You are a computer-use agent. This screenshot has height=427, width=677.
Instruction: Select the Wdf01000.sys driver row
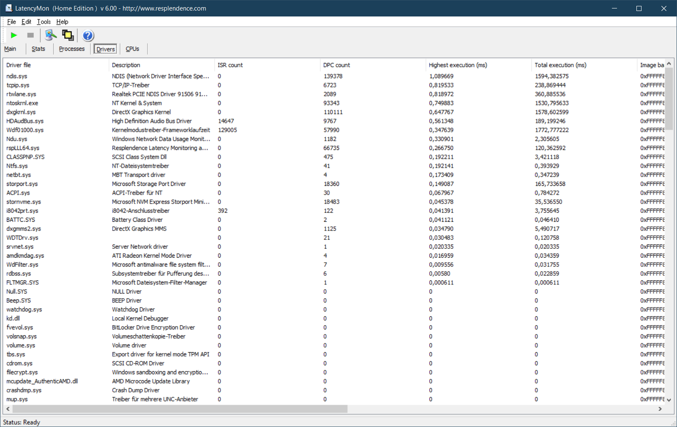pyautogui.click(x=334, y=130)
